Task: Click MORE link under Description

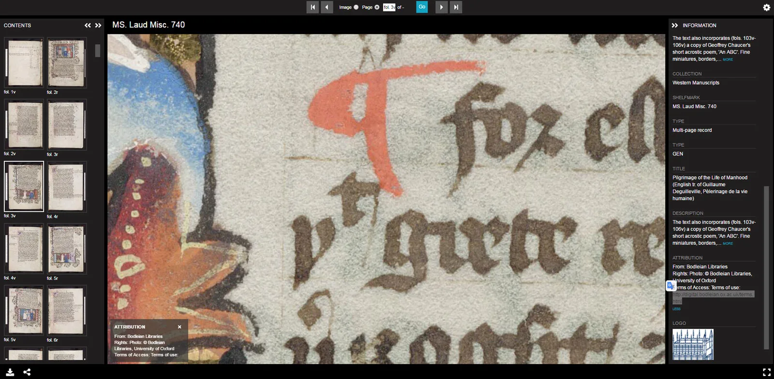Action: click(x=728, y=243)
